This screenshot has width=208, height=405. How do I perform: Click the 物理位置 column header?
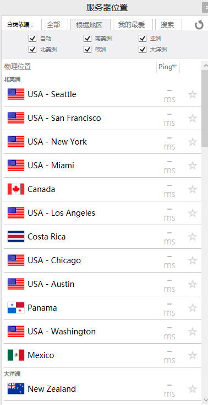(18, 67)
